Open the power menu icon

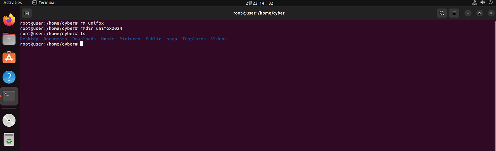click(x=490, y=3)
